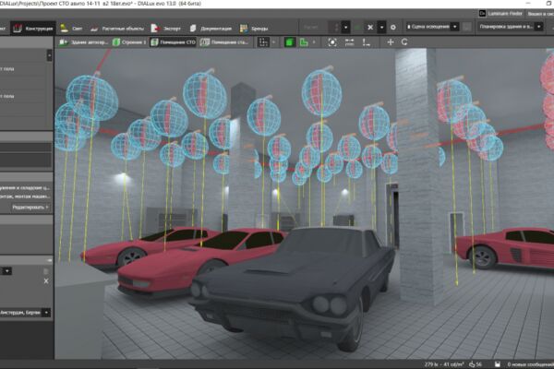Toggle the green solid 3D view button

(x=289, y=42)
